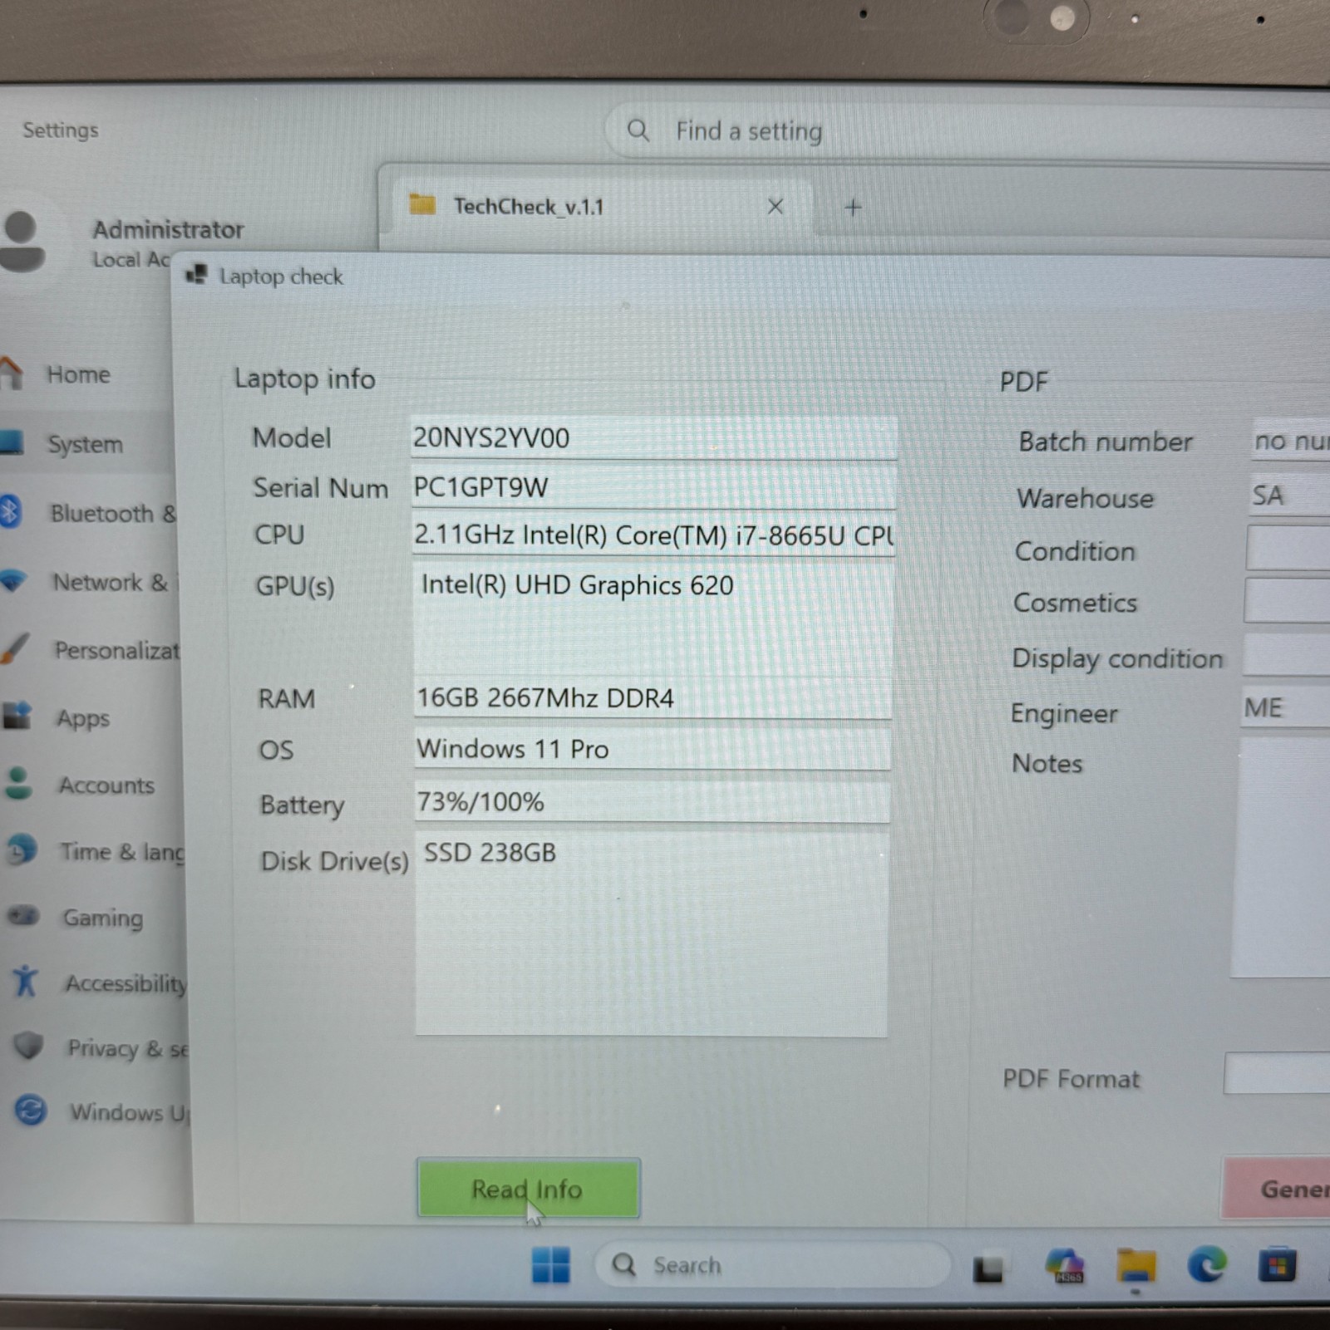Close the TechCheck_v.1.1 tab
The height and width of the screenshot is (1330, 1330).
(x=775, y=206)
